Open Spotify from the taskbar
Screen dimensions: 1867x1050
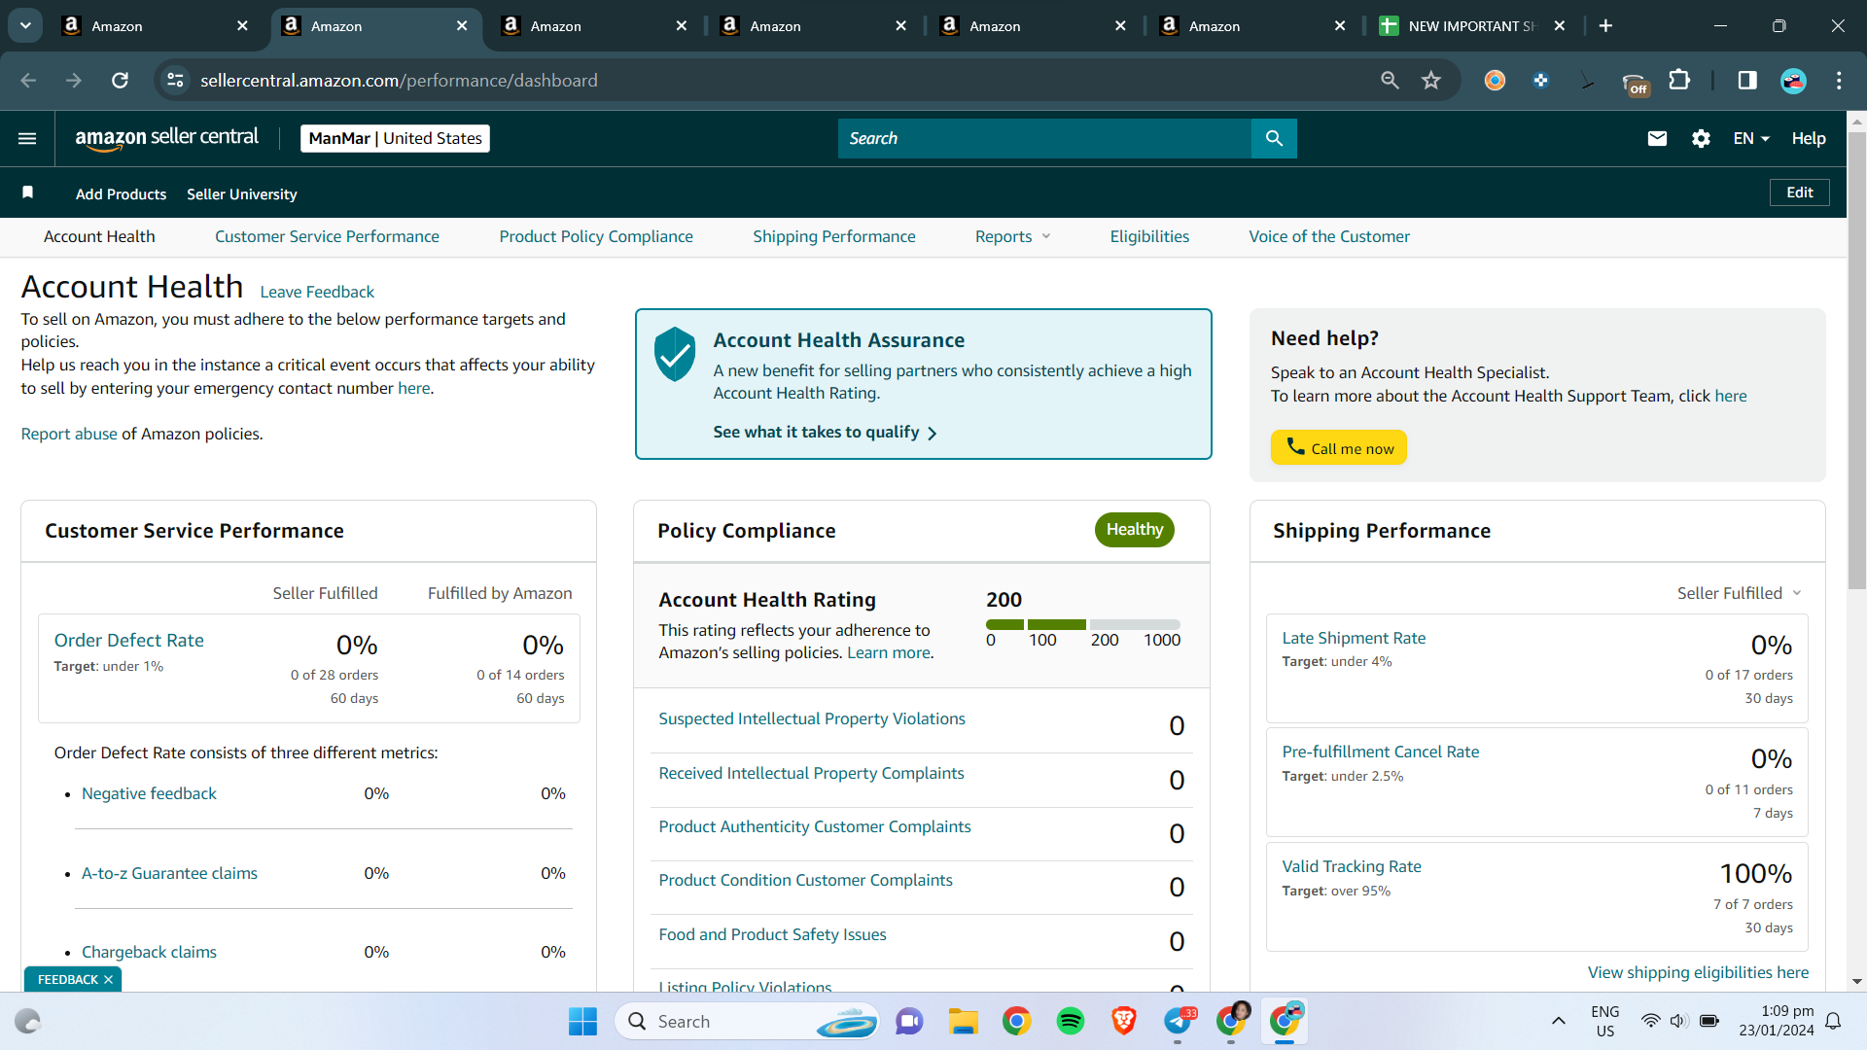click(x=1071, y=1022)
